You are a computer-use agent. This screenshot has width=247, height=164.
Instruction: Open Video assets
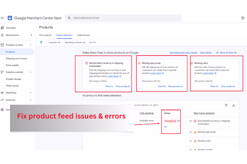[x=12, y=86]
